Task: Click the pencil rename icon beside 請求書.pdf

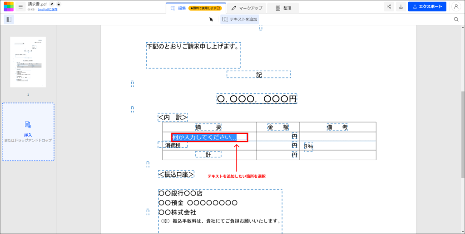Action: pyautogui.click(x=52, y=4)
